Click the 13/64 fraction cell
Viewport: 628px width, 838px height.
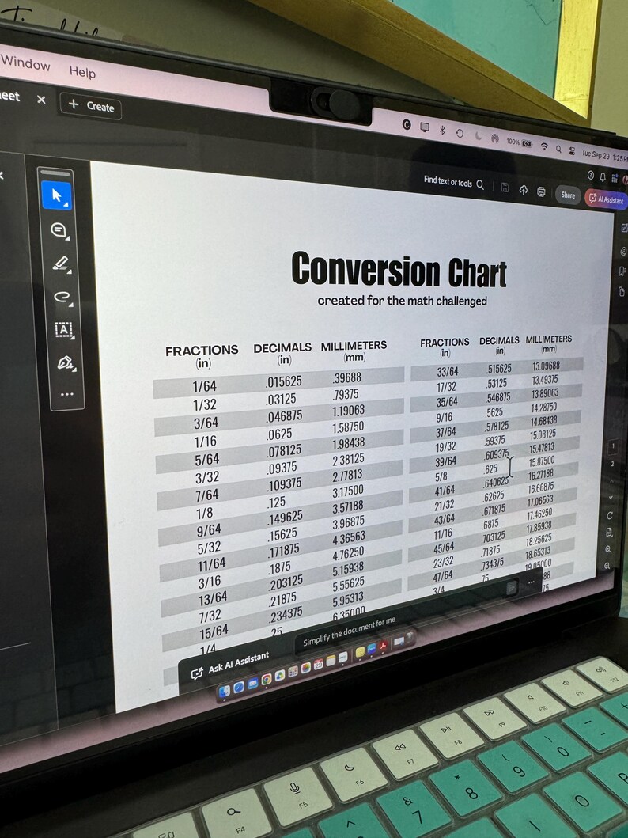[x=213, y=598]
